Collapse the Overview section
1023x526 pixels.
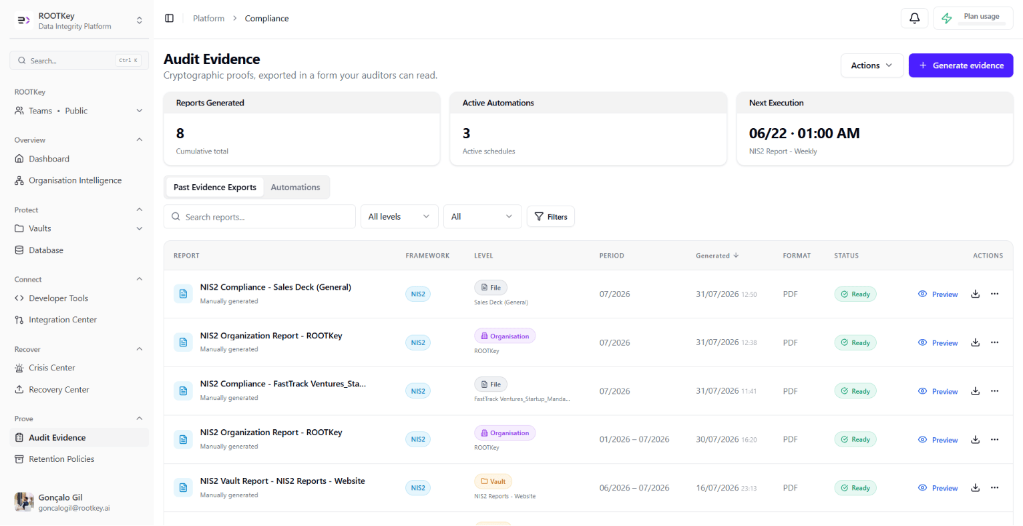coord(140,140)
